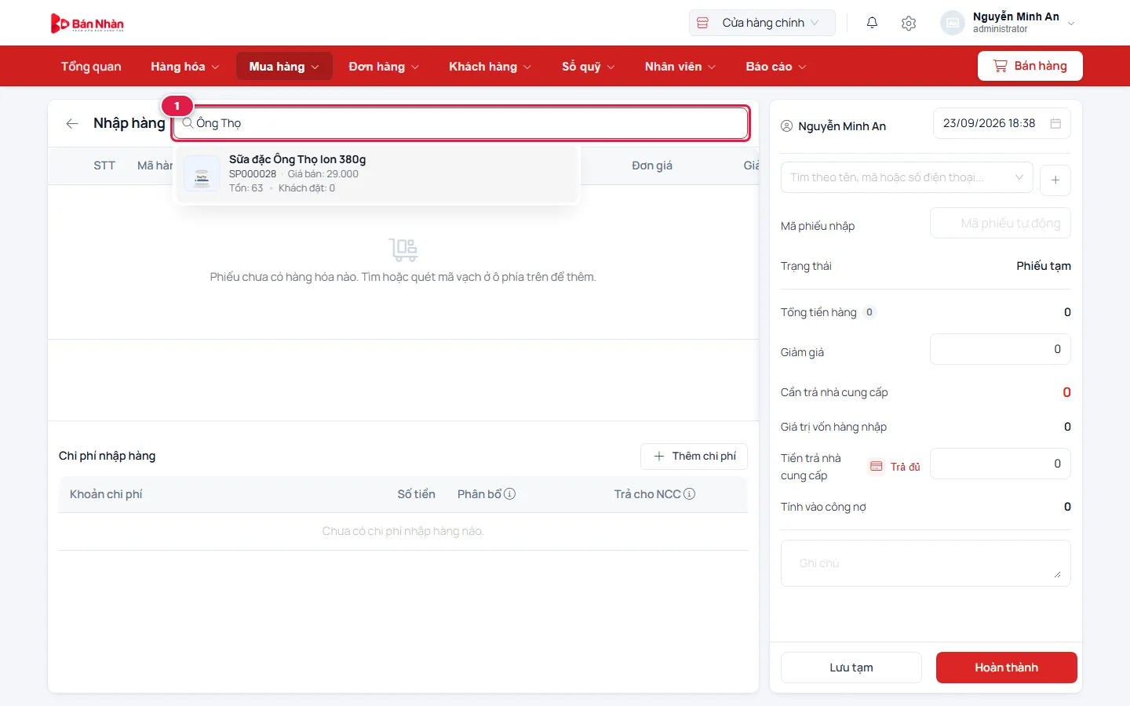Open the calendar icon in date field
The width and height of the screenshot is (1130, 706).
(x=1055, y=123)
